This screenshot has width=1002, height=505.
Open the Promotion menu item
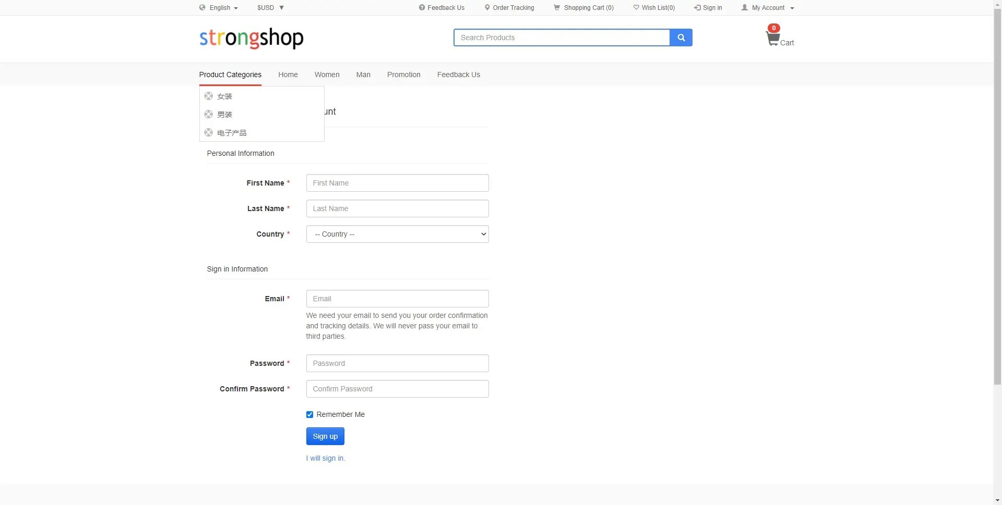click(403, 75)
